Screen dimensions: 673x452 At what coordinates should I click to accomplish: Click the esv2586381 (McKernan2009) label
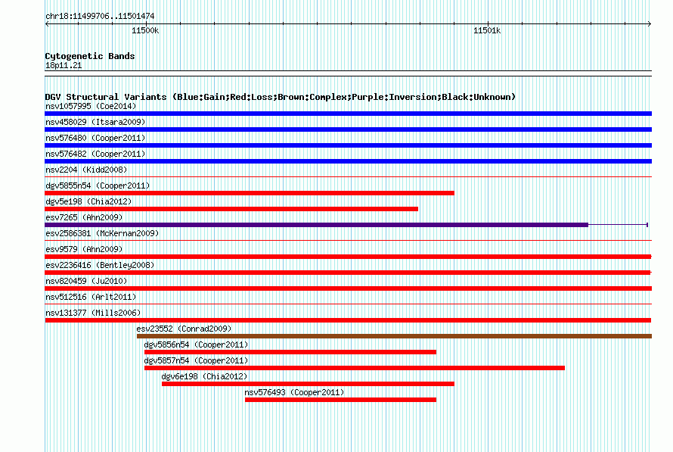coord(102,233)
